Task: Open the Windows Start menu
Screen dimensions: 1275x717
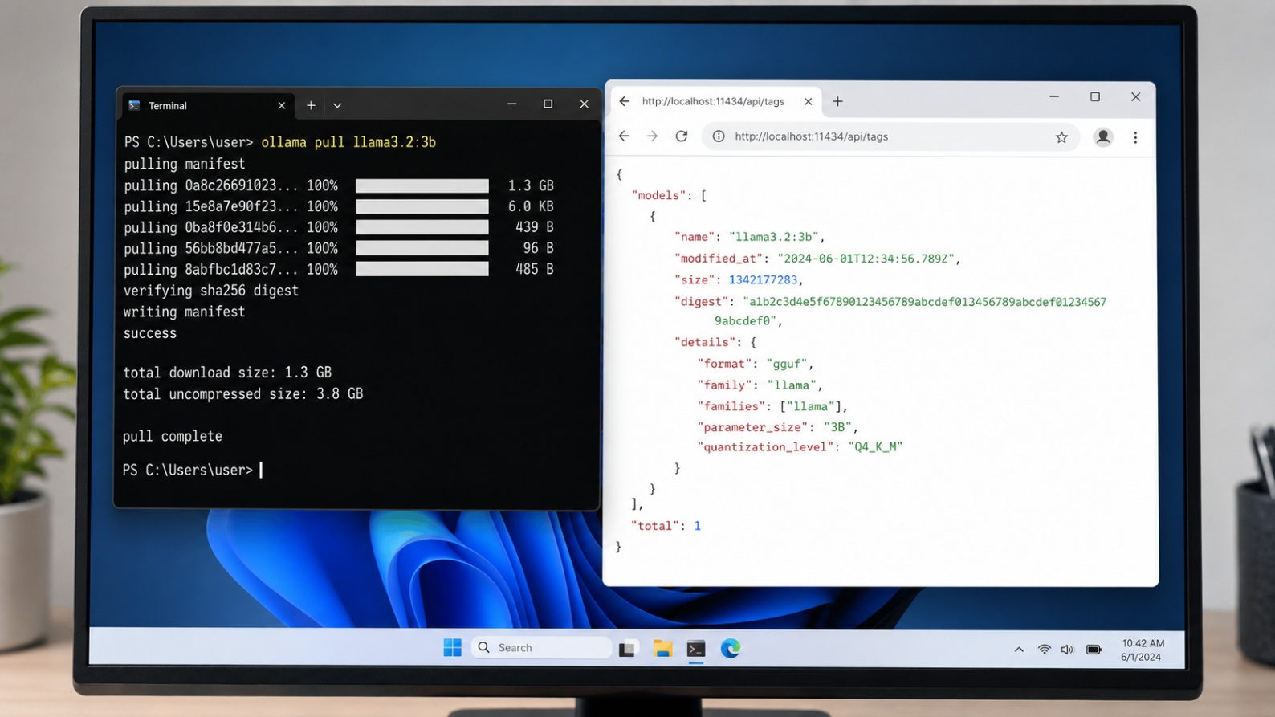Action: 452,648
